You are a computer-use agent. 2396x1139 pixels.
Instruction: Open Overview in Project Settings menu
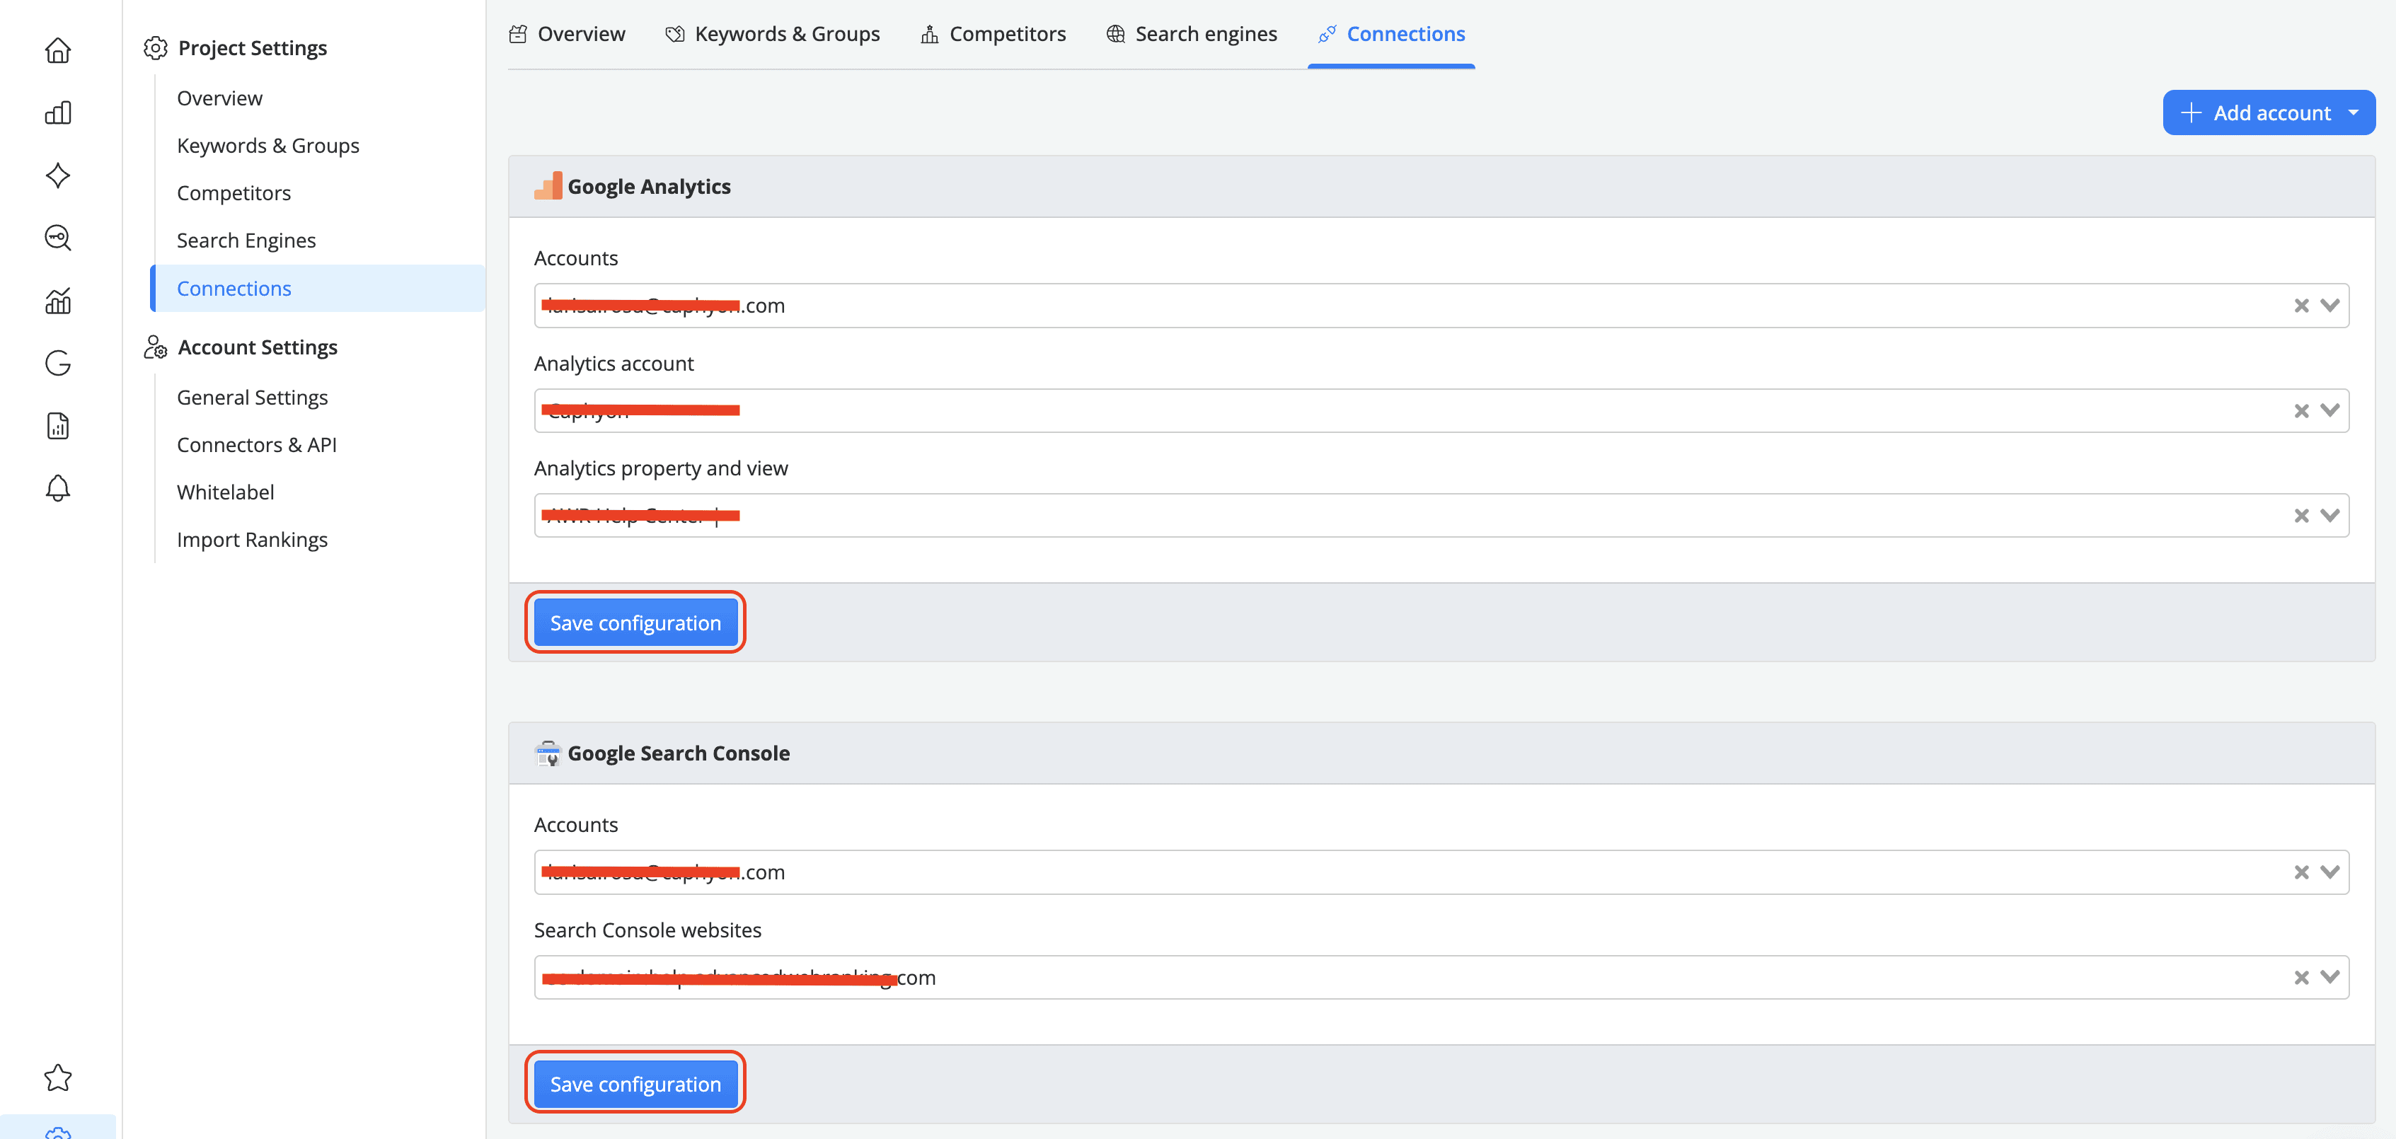tap(219, 98)
